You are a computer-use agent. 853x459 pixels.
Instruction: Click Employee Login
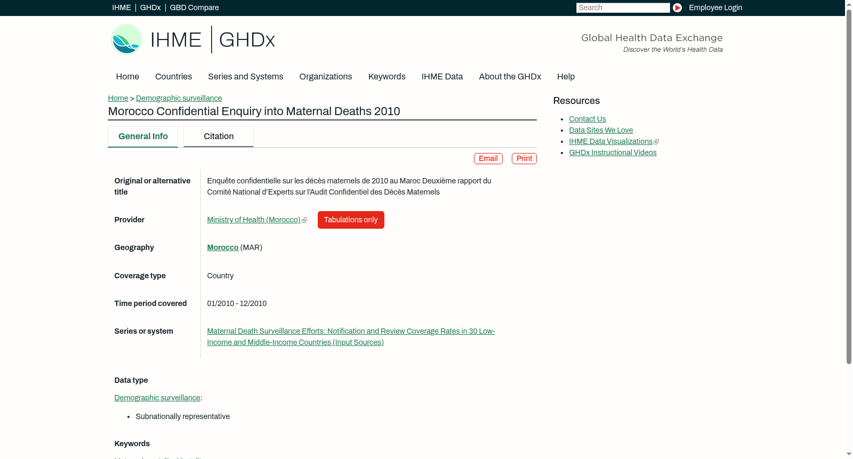(x=715, y=7)
